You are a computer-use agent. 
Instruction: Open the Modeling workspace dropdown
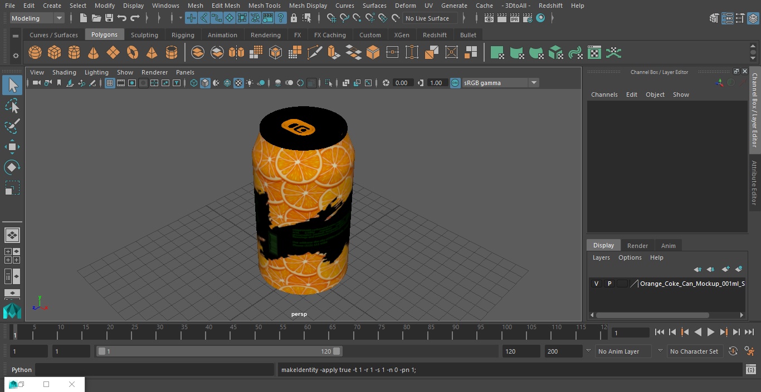point(37,18)
